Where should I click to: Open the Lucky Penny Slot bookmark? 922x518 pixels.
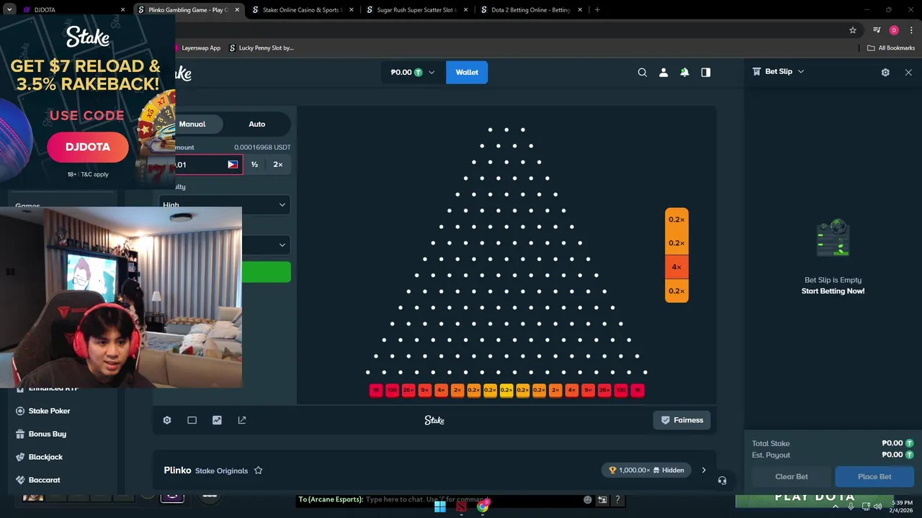261,48
